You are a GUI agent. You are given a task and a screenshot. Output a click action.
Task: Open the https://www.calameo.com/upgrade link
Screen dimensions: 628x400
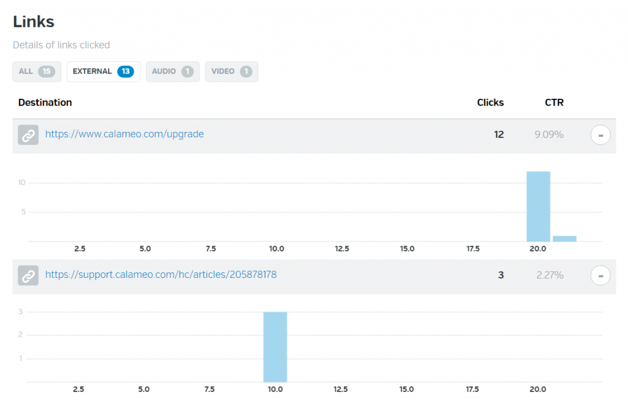(124, 134)
